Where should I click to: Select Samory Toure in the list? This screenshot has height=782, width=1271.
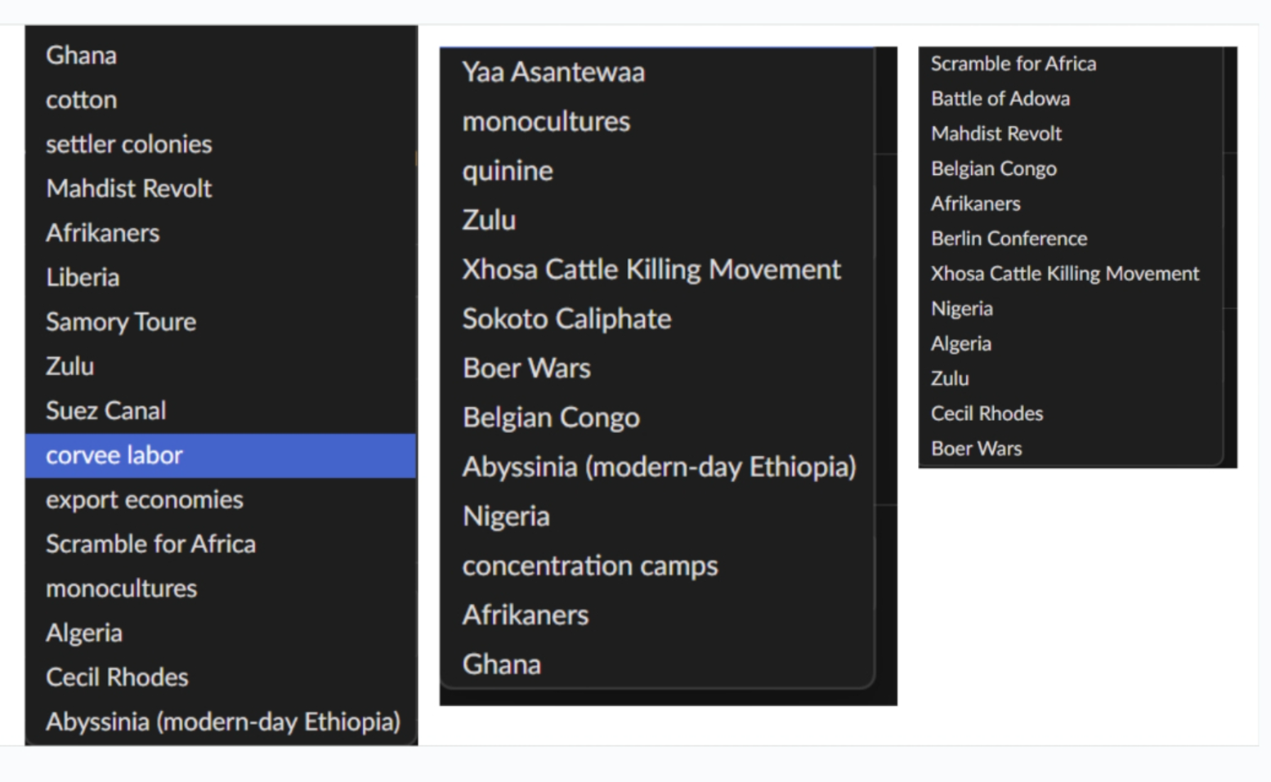point(221,322)
